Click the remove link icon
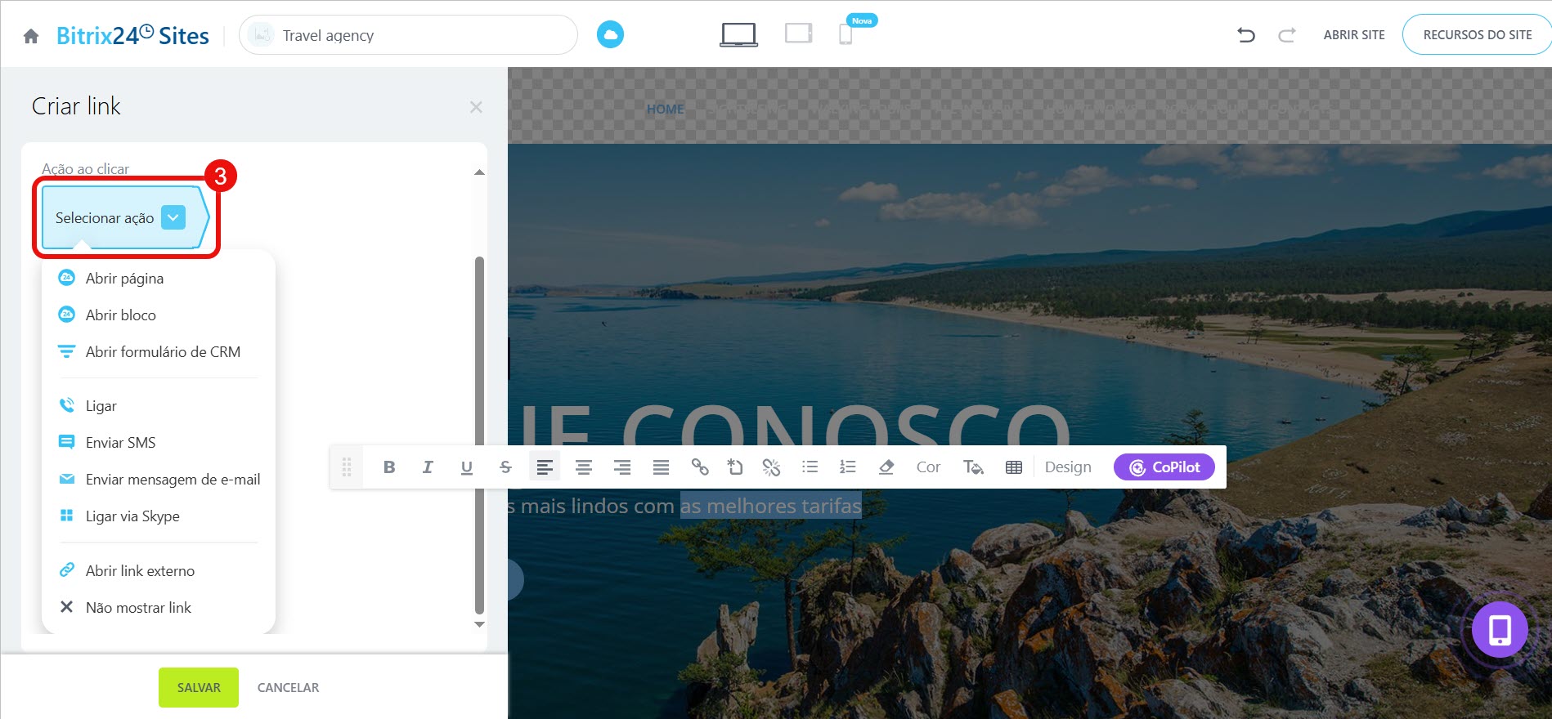 (x=771, y=467)
